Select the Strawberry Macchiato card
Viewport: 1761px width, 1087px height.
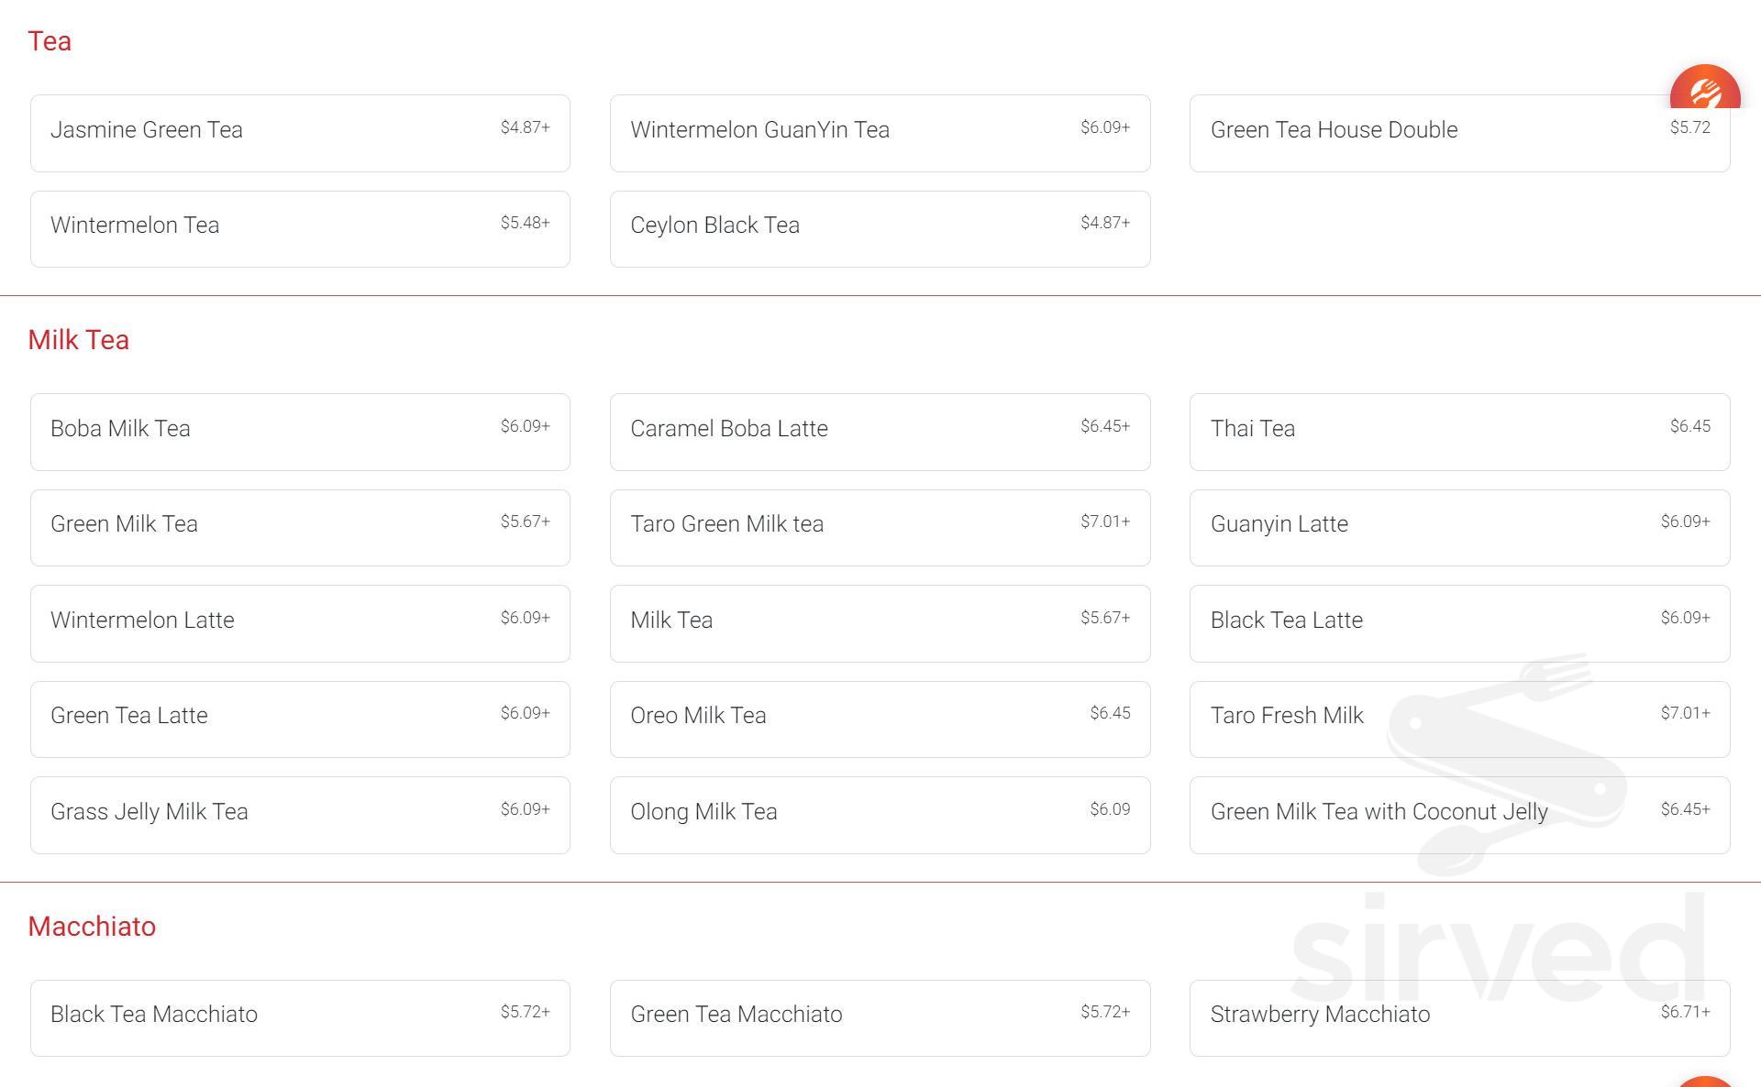click(1458, 1017)
